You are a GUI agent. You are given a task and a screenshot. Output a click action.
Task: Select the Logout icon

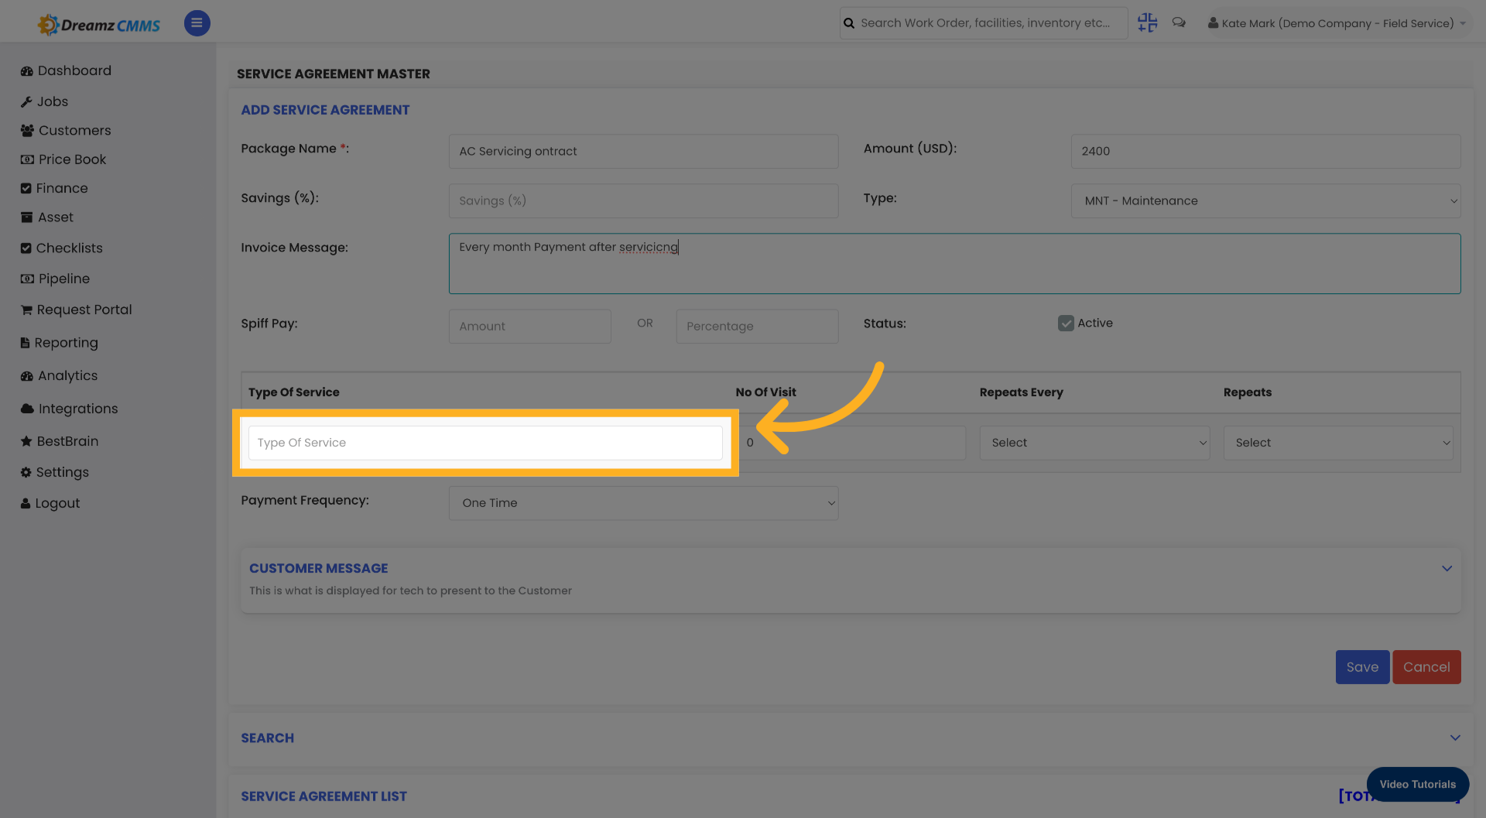tap(26, 503)
